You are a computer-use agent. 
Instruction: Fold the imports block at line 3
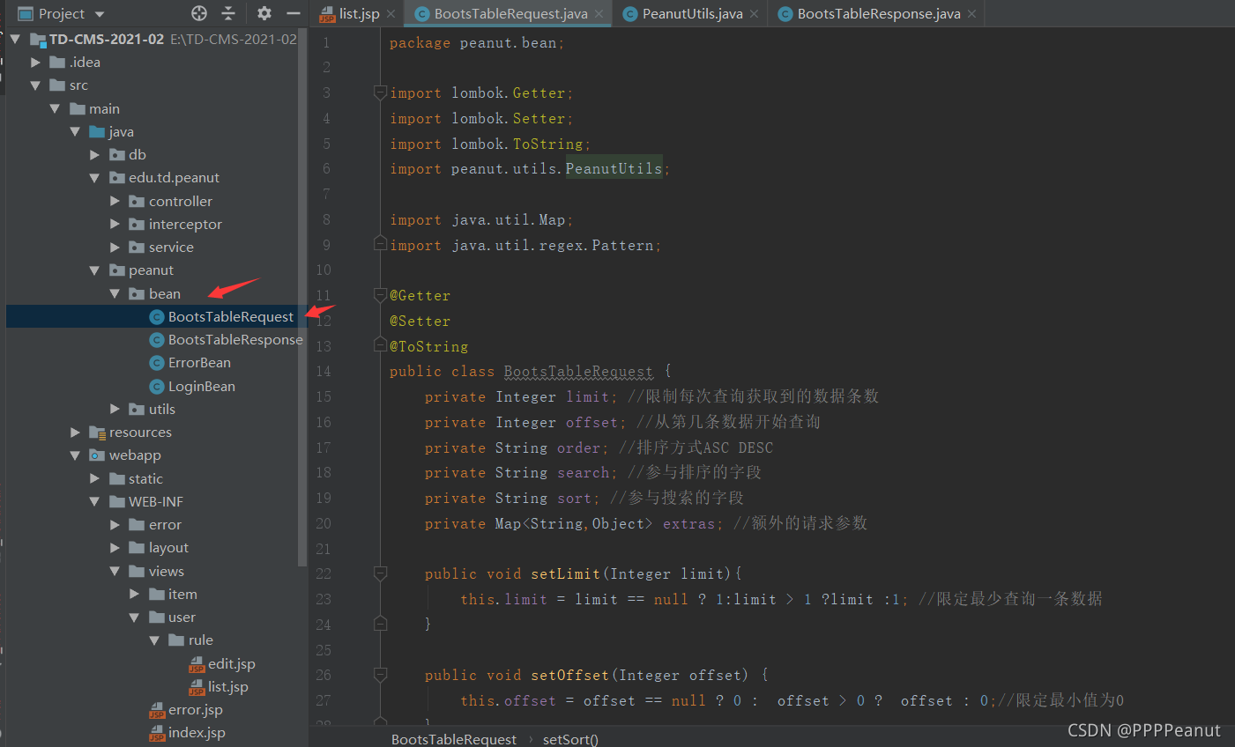click(x=380, y=92)
